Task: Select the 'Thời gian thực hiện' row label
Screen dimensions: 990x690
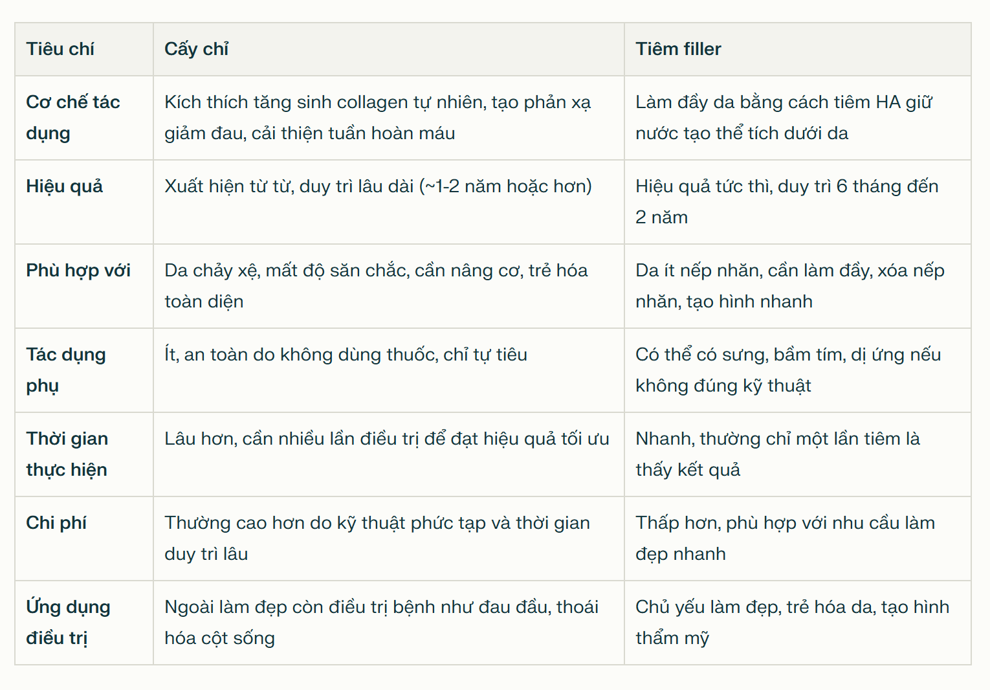Action: click(x=67, y=454)
